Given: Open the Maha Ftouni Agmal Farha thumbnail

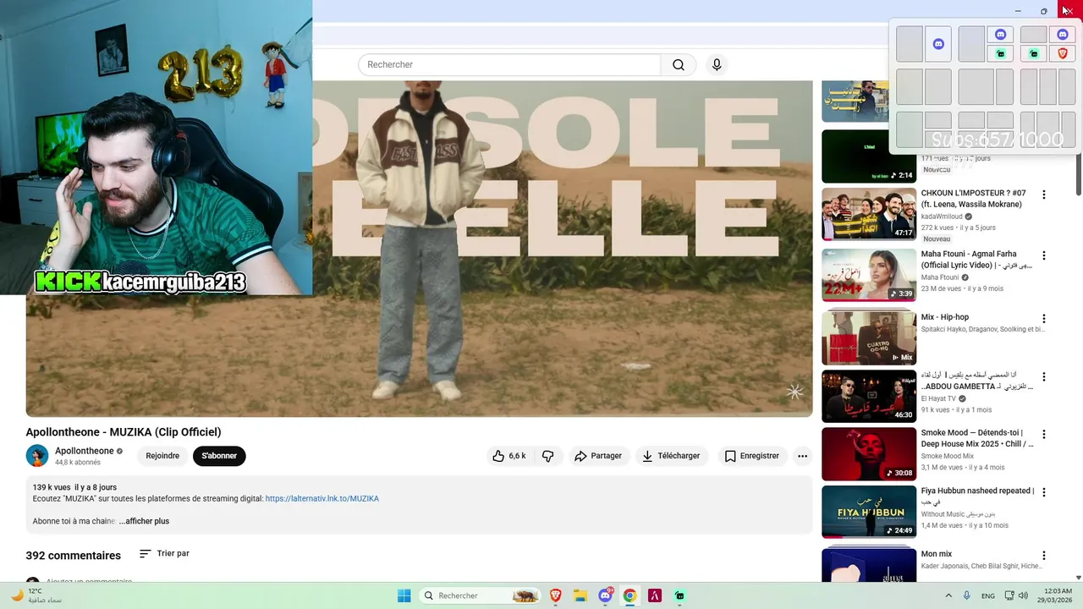Looking at the screenshot, I should point(869,275).
